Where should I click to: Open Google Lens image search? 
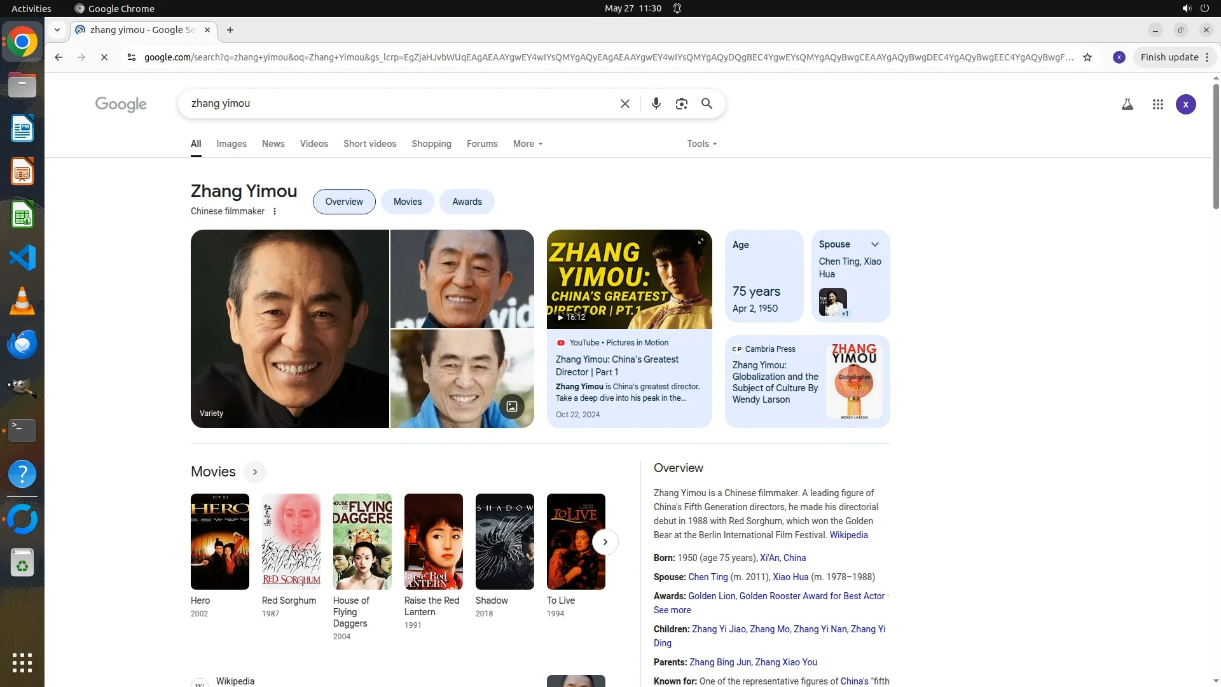681,104
